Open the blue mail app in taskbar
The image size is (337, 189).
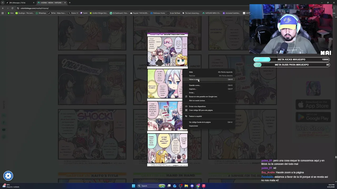[x=175, y=186]
